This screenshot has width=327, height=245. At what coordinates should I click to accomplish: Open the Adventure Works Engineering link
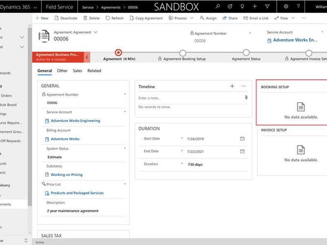click(x=75, y=121)
